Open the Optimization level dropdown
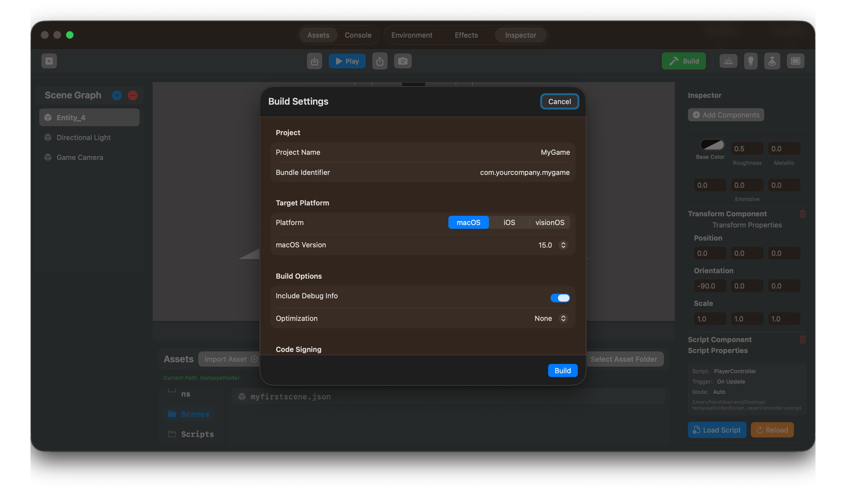Viewport: 846px width, 492px height. [x=563, y=318]
